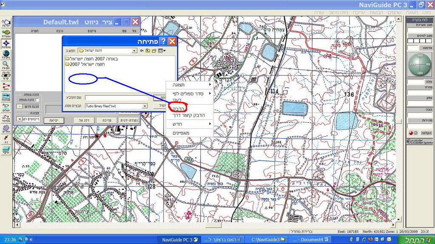The image size is (435, 244).
Task: Click the 'דלג אל' jump-to button
Action: 84,120
